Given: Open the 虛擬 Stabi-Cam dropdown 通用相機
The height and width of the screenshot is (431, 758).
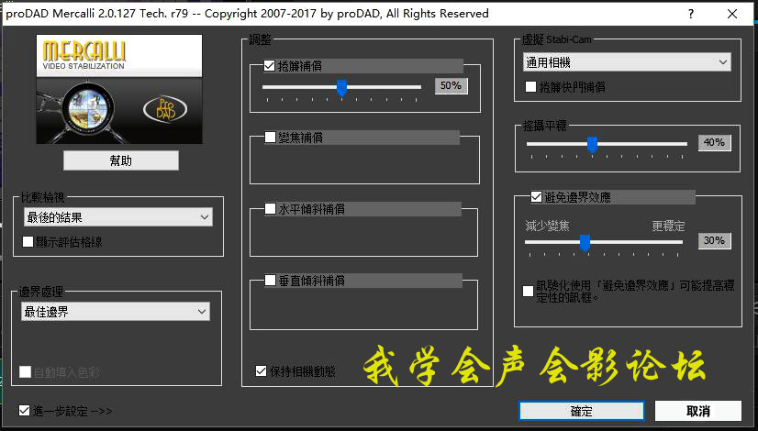Looking at the screenshot, I should (627, 62).
